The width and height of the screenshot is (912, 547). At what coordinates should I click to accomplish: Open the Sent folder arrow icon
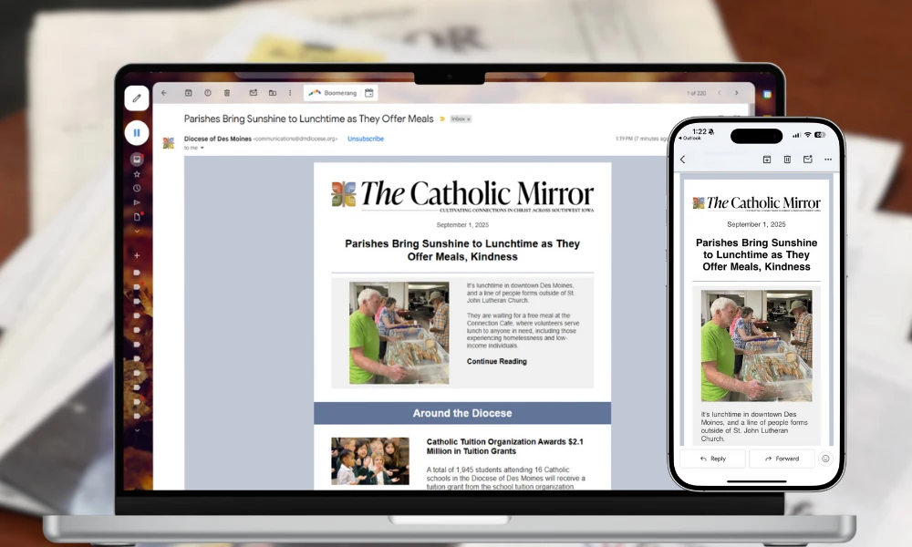tap(137, 202)
